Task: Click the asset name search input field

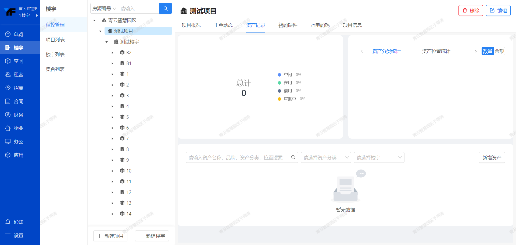Action: (238, 158)
